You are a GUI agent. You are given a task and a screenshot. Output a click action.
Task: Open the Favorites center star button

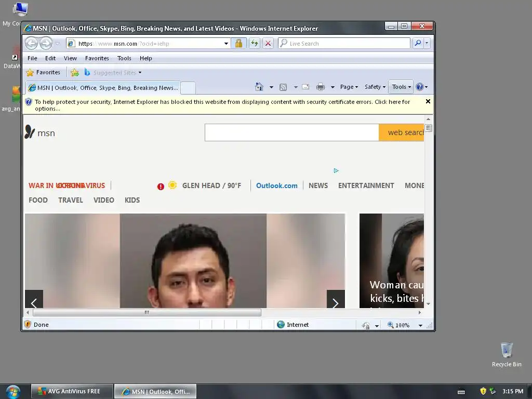click(43, 72)
